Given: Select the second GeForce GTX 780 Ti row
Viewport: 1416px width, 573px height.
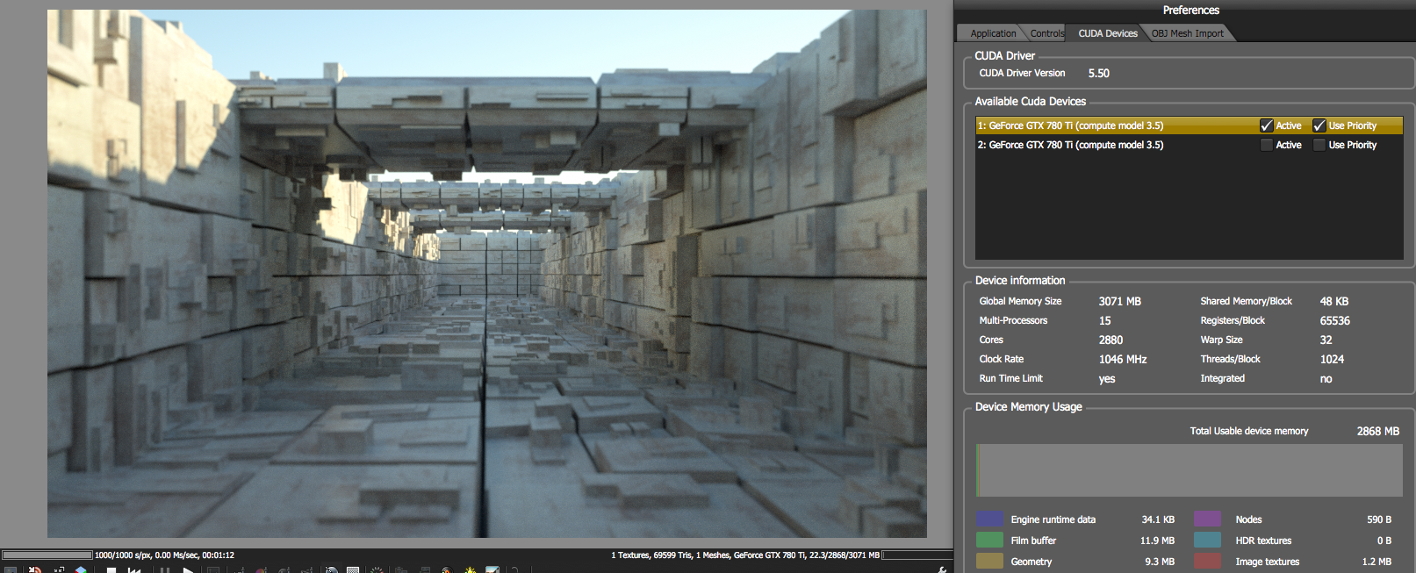Looking at the screenshot, I should pos(1071,145).
